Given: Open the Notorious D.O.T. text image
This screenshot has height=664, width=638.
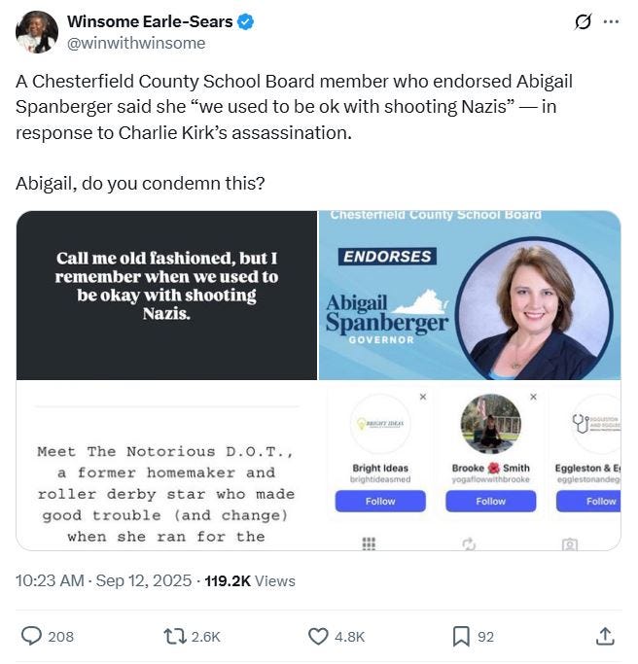Looking at the screenshot, I should tap(166, 466).
